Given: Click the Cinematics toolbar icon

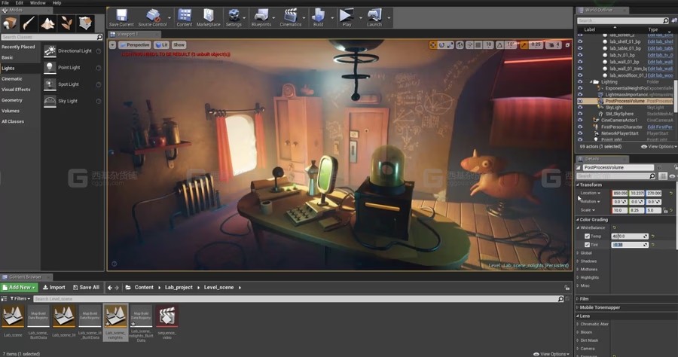Looking at the screenshot, I should [291, 18].
